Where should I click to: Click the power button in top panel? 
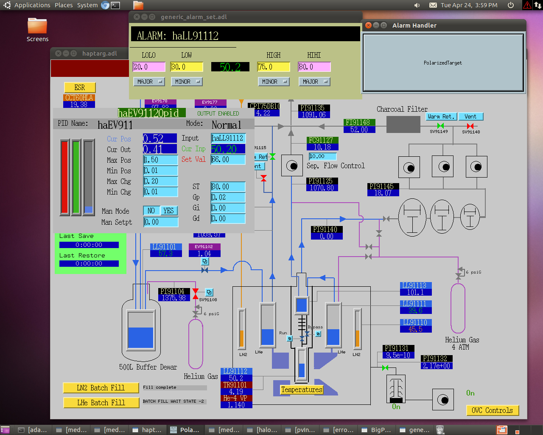pyautogui.click(x=511, y=5)
